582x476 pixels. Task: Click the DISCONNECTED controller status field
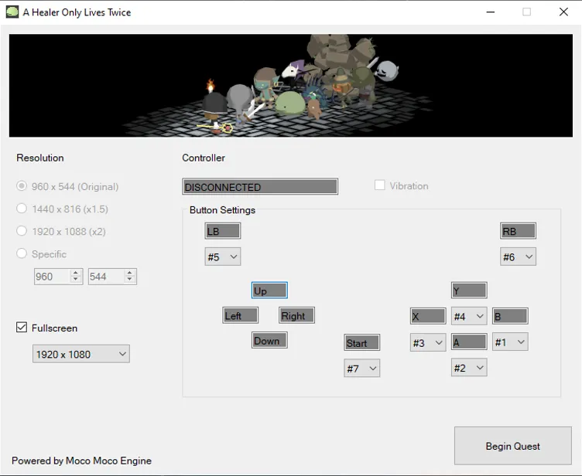pyautogui.click(x=260, y=186)
